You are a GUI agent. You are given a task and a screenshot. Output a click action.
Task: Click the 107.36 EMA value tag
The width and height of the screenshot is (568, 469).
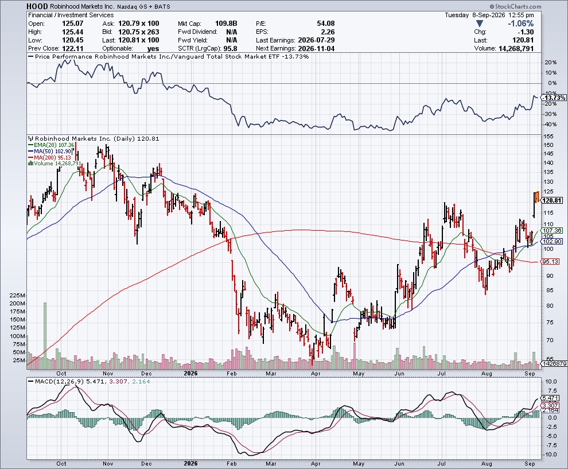click(x=552, y=231)
